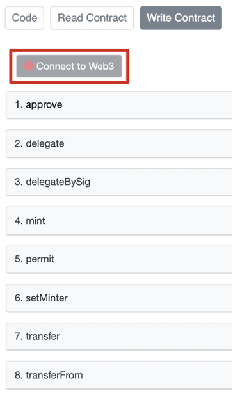Switch to the Code tab
Viewport: 233px width, 400px height.
[x=24, y=18]
